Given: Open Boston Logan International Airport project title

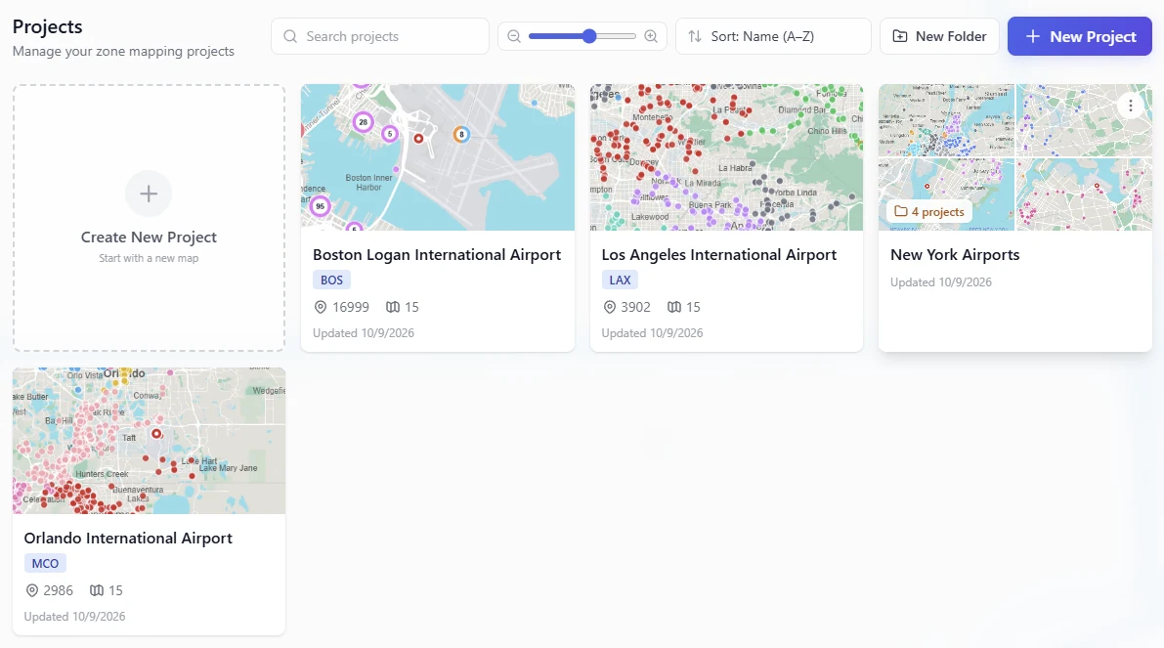Looking at the screenshot, I should point(437,254).
